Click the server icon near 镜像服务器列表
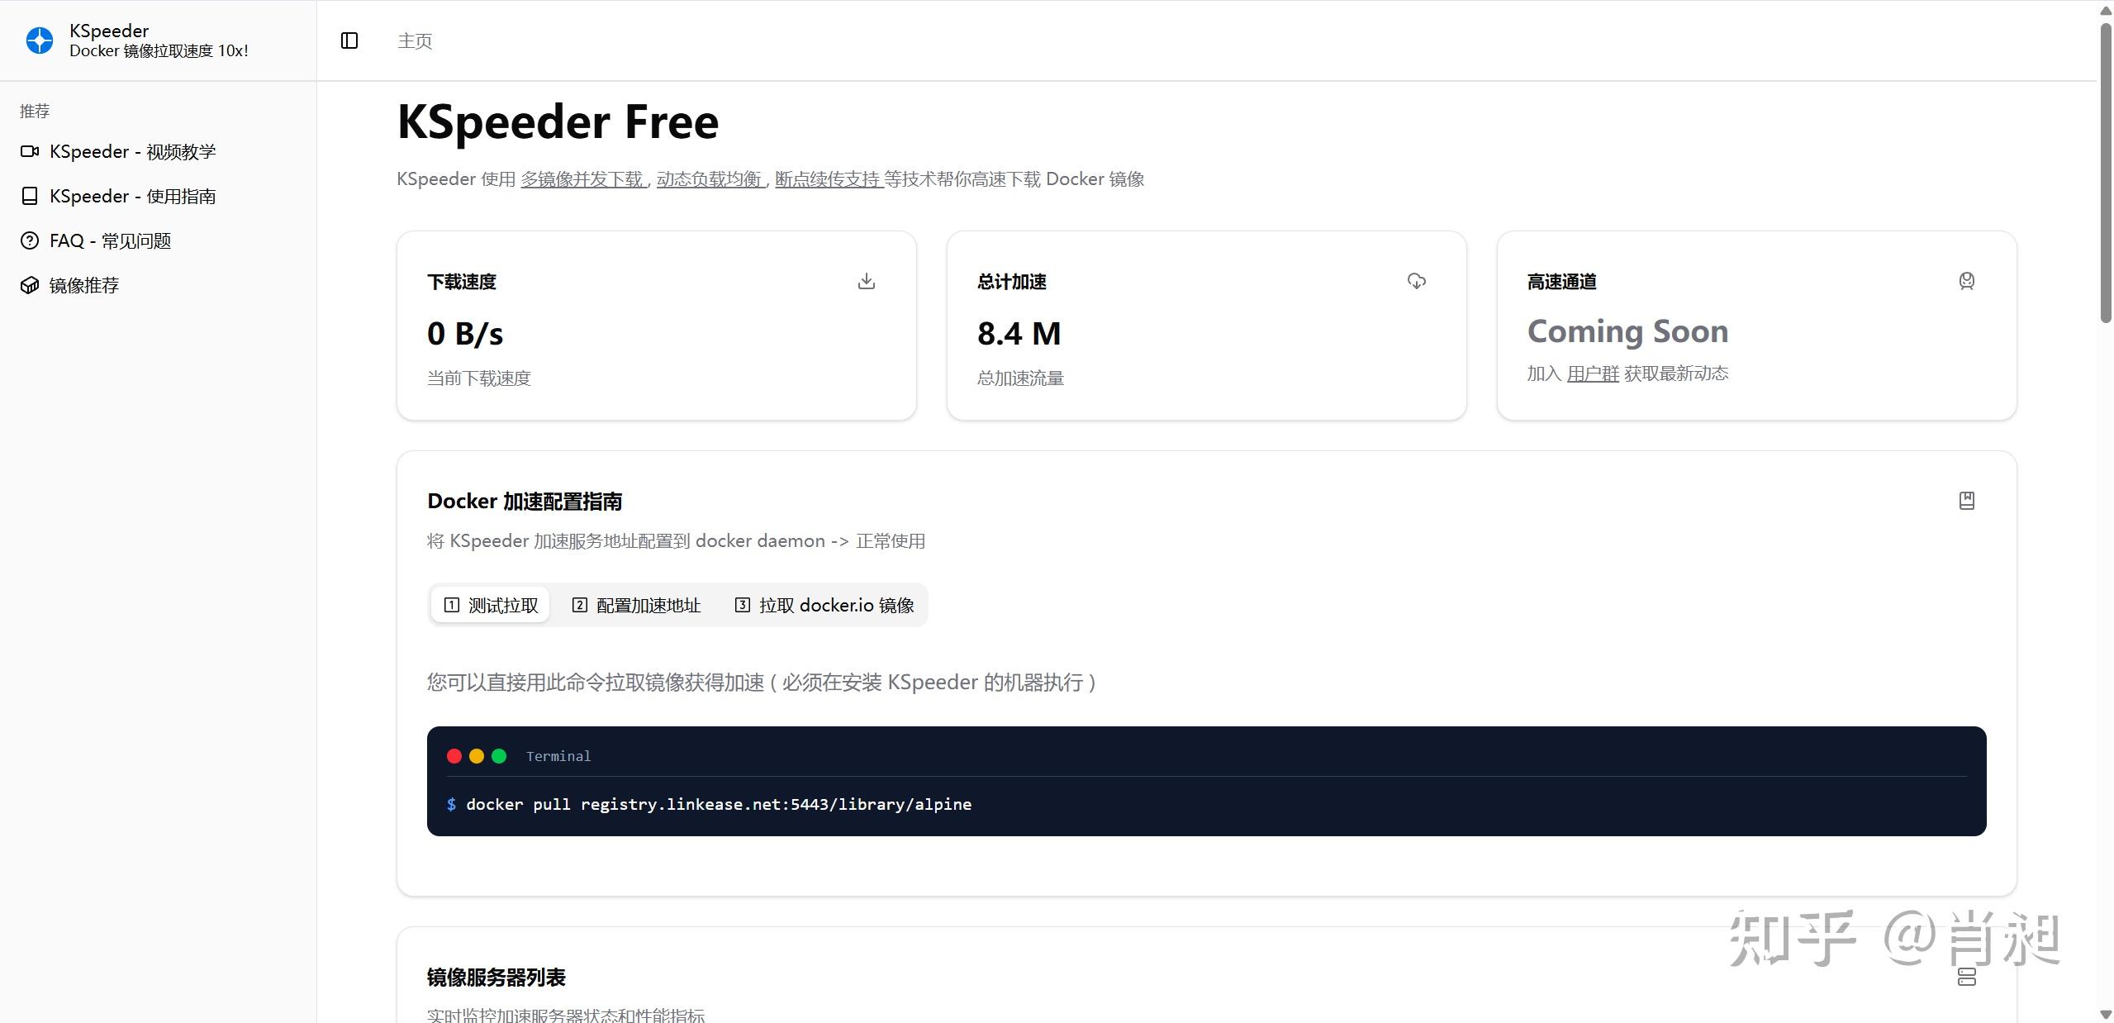The width and height of the screenshot is (2114, 1023). pos(1966,977)
